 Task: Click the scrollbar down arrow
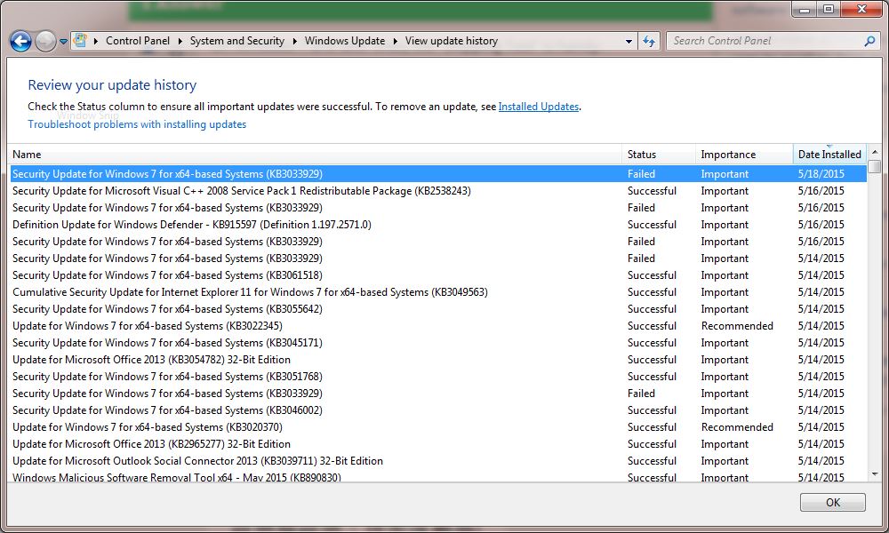874,474
